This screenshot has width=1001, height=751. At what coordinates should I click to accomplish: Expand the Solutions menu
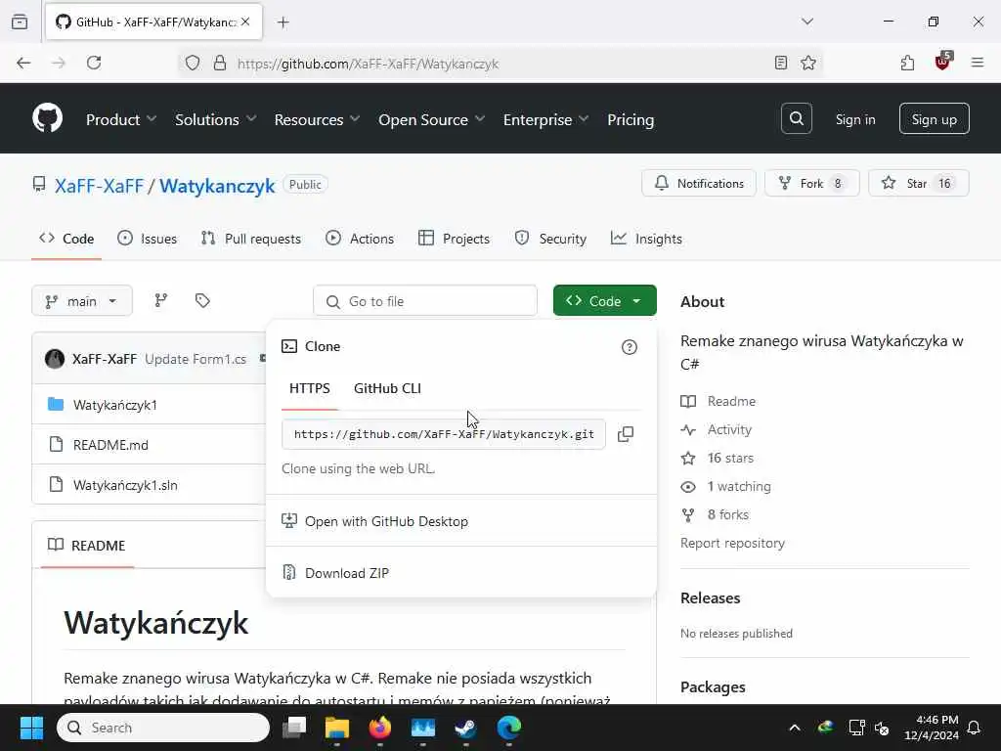pyautogui.click(x=216, y=119)
